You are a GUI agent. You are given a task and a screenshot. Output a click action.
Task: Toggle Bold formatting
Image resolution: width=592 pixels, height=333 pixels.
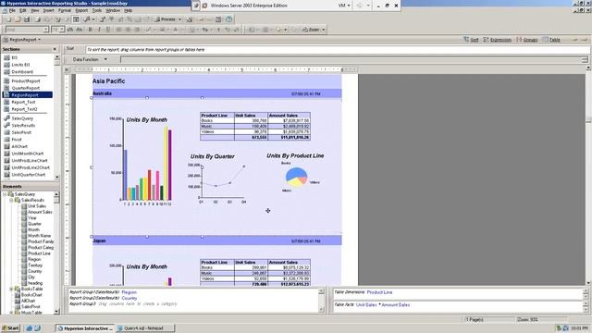(x=90, y=30)
